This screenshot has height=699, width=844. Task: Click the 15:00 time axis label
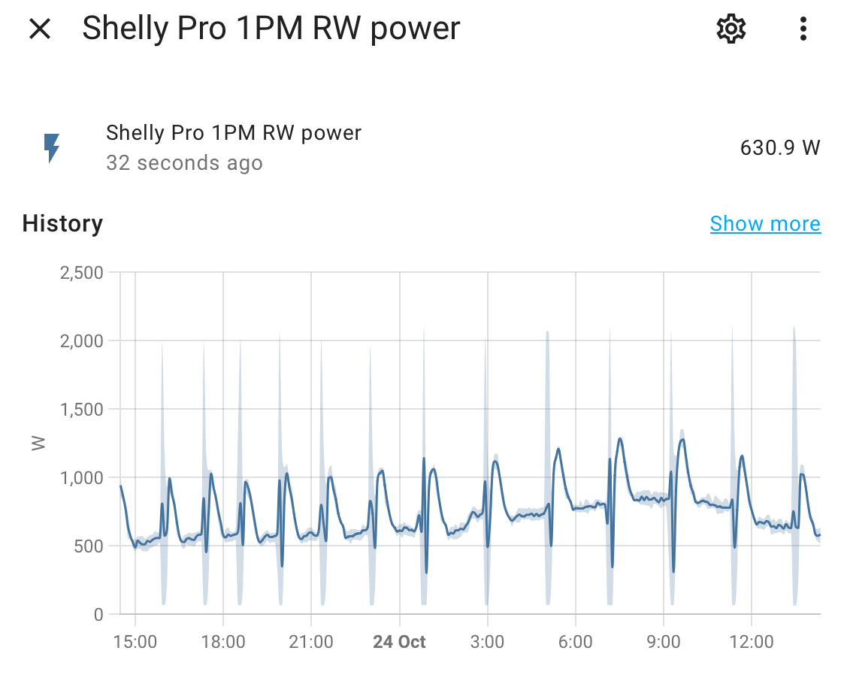tap(135, 642)
